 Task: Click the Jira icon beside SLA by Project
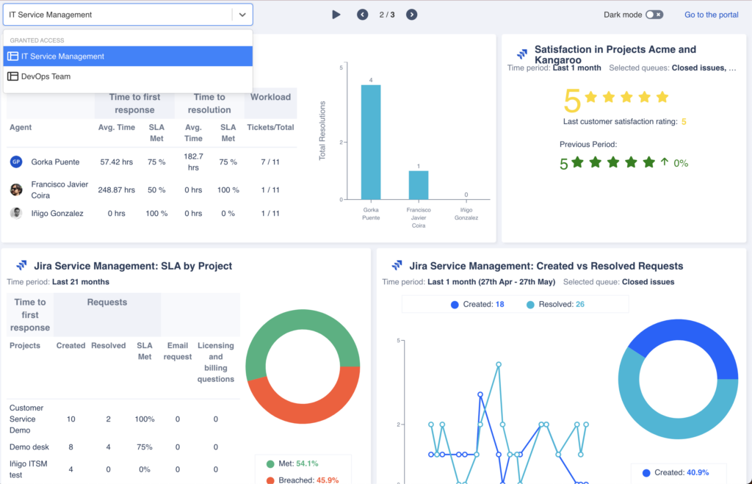[x=21, y=265]
